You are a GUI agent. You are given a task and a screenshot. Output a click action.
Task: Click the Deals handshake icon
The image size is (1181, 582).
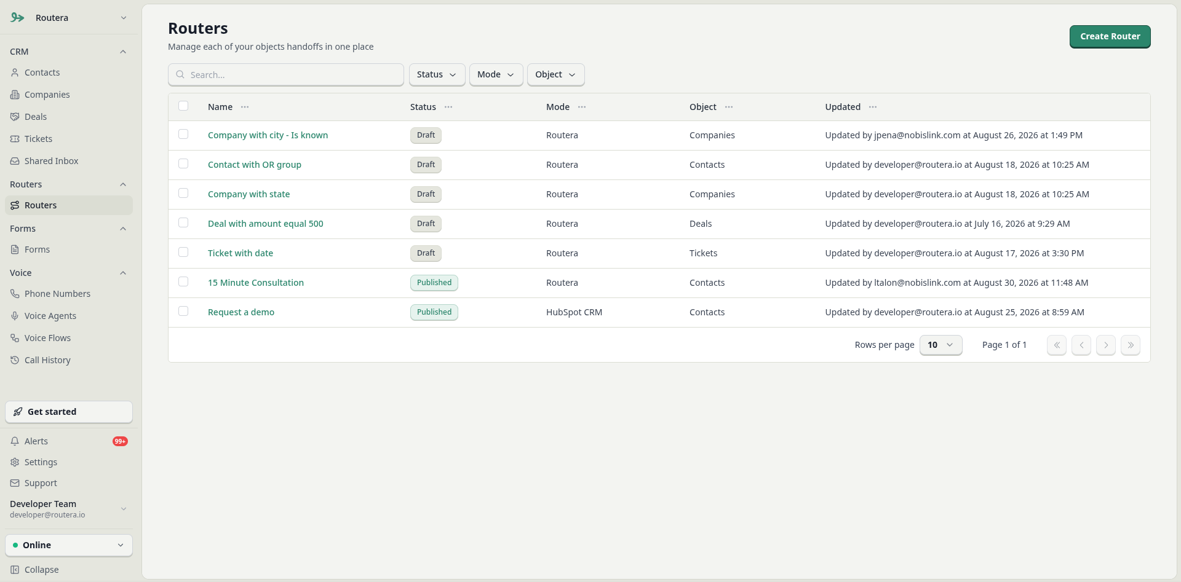[x=15, y=117]
